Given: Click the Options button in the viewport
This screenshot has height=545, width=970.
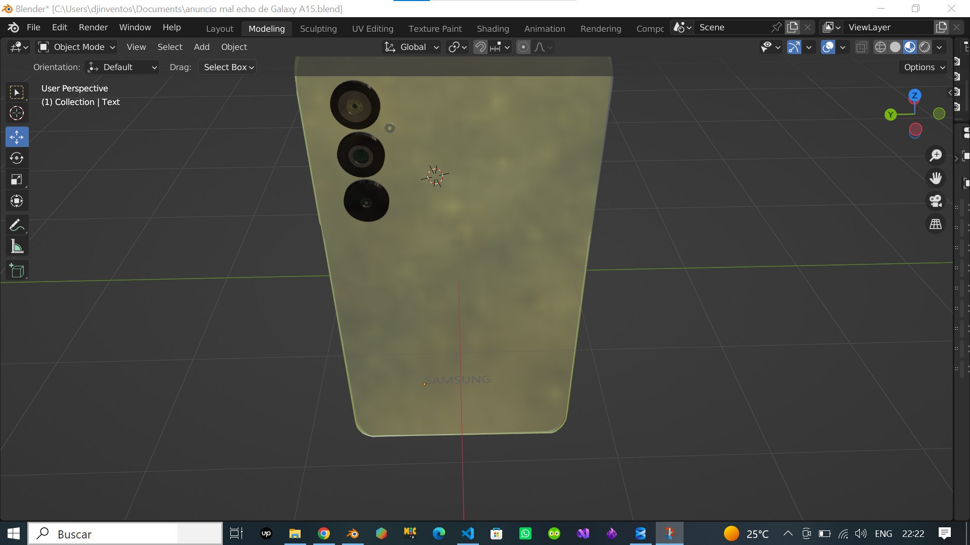Looking at the screenshot, I should pos(923,67).
